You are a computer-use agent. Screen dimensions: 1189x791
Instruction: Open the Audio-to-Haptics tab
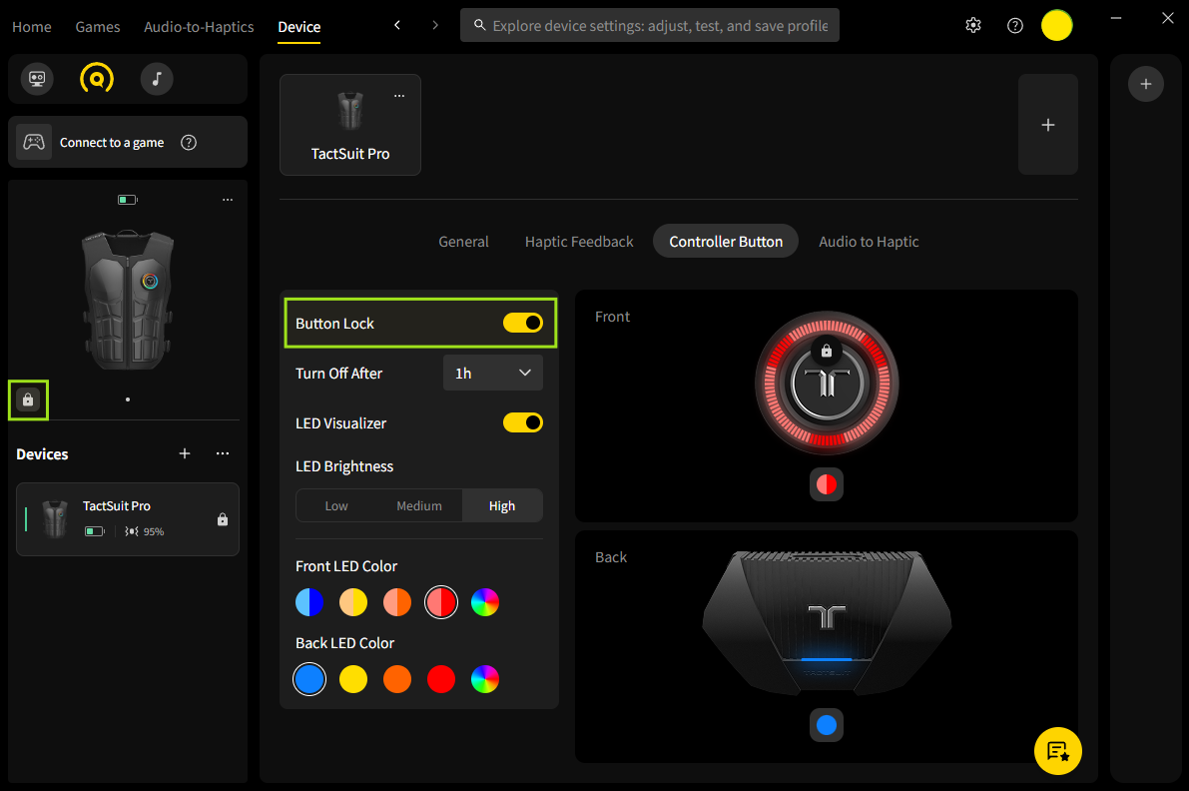(x=199, y=27)
